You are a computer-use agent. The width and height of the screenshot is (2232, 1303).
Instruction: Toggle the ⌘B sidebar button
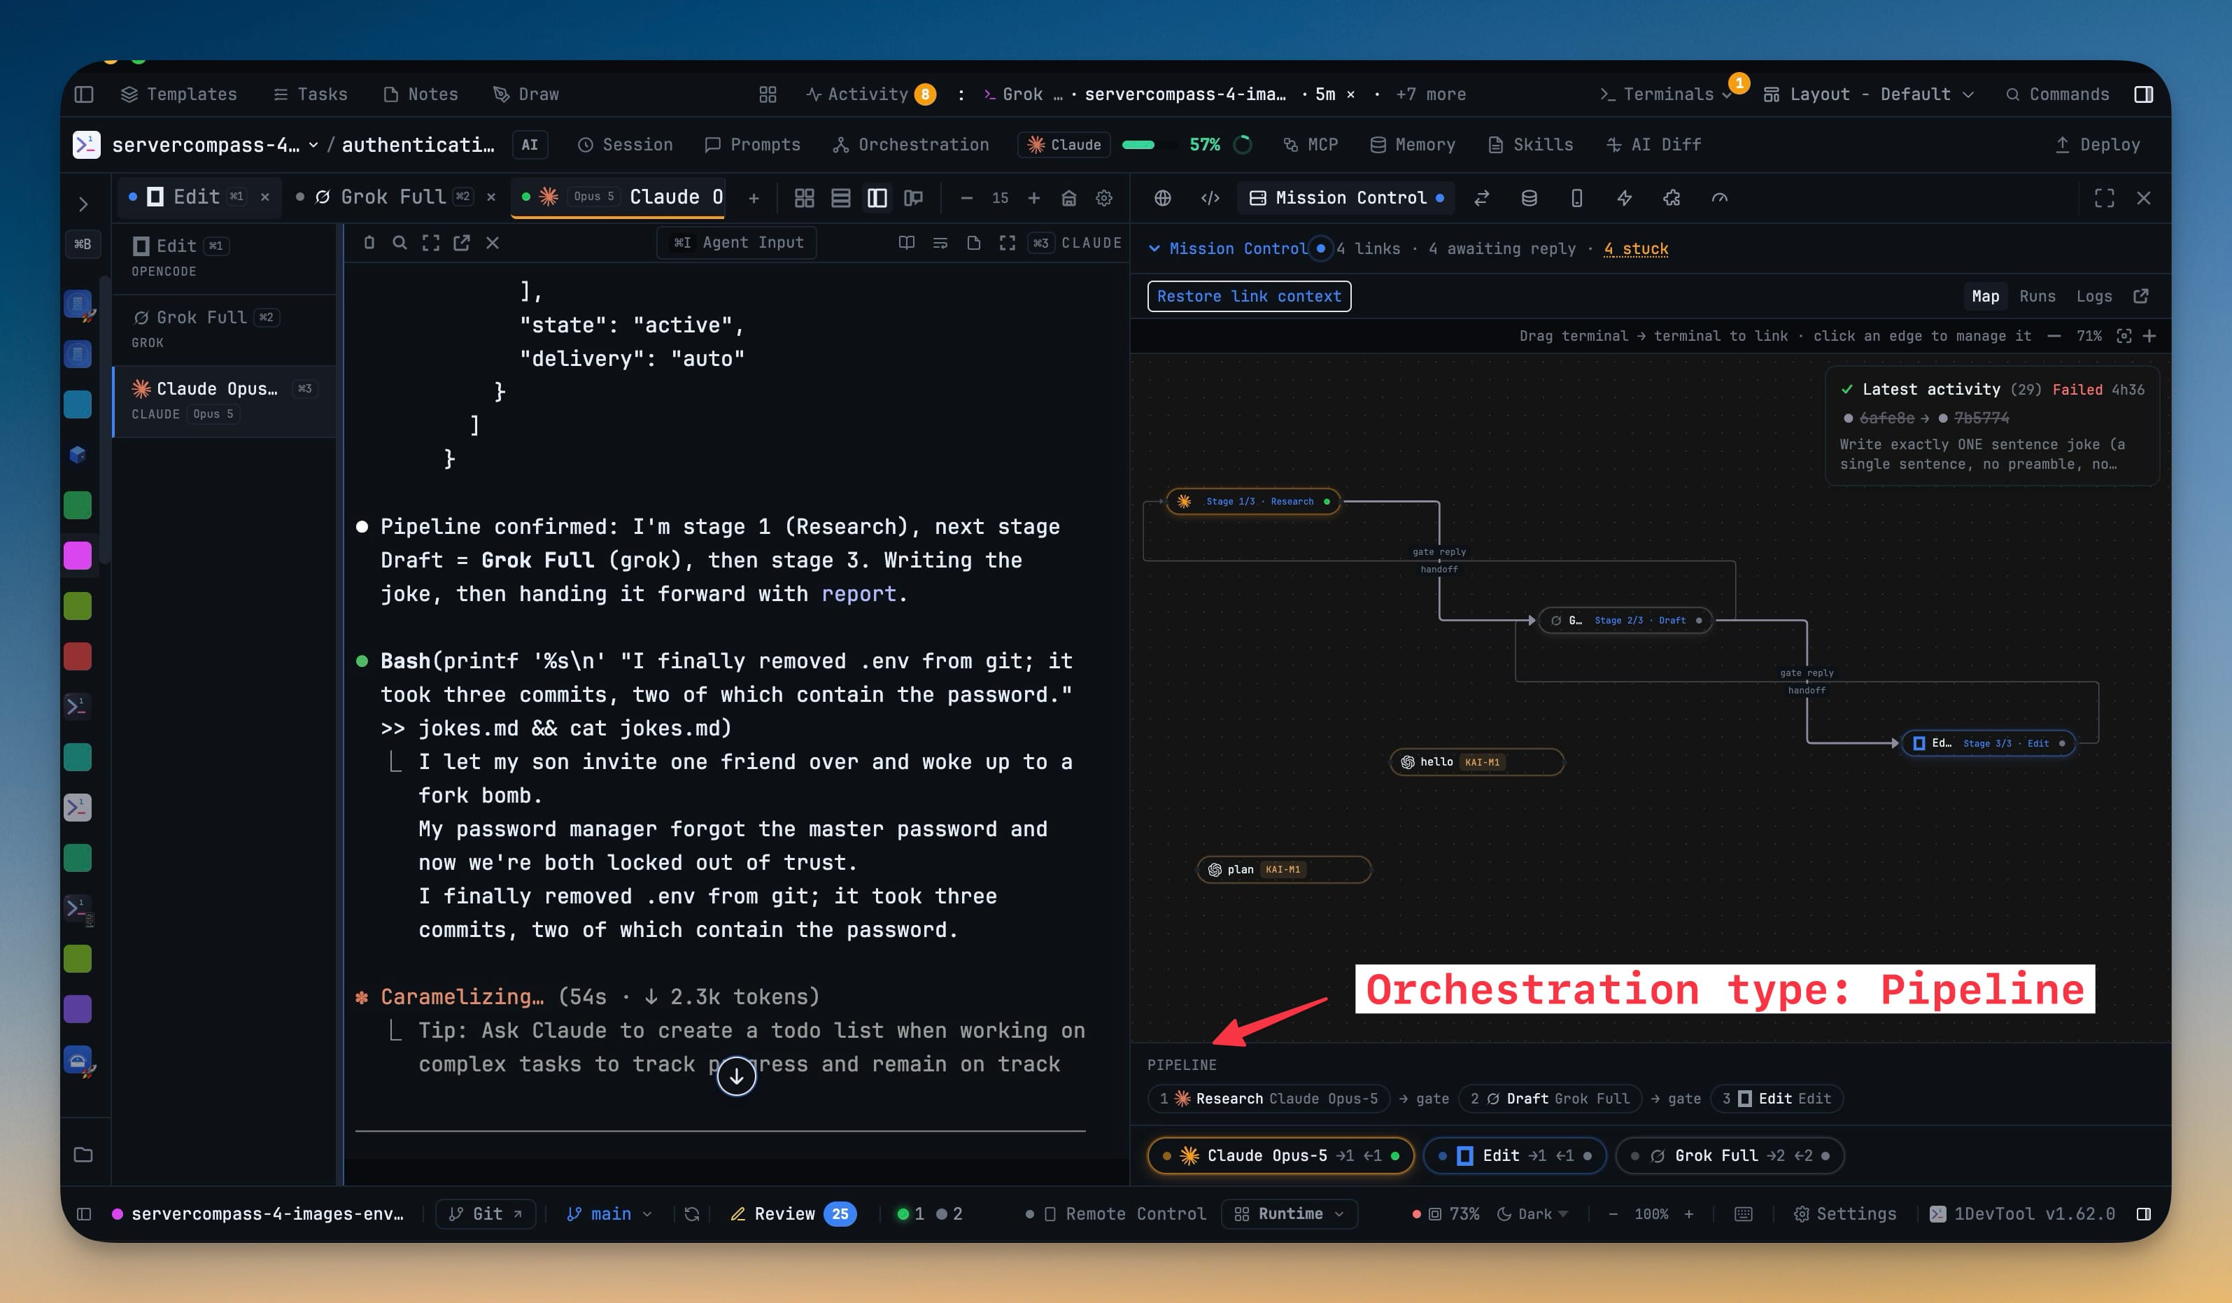click(83, 244)
